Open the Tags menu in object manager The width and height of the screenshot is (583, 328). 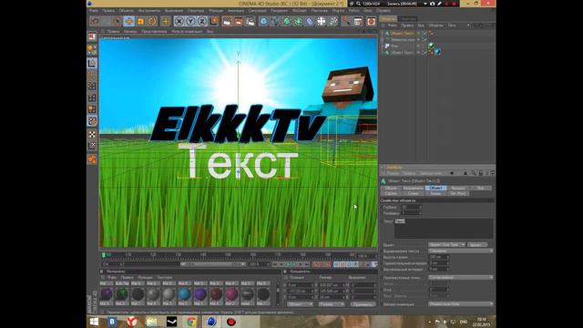pyautogui.click(x=452, y=26)
